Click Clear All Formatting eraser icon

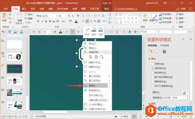click(78, 16)
